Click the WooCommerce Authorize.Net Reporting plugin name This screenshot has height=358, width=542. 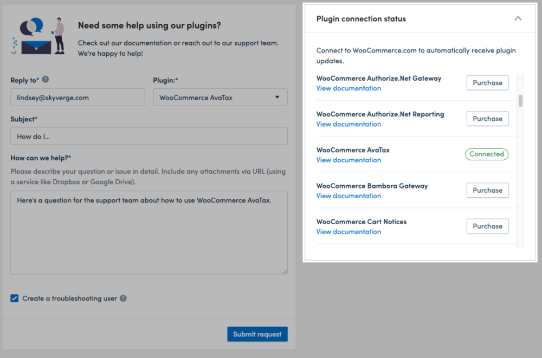(x=380, y=114)
